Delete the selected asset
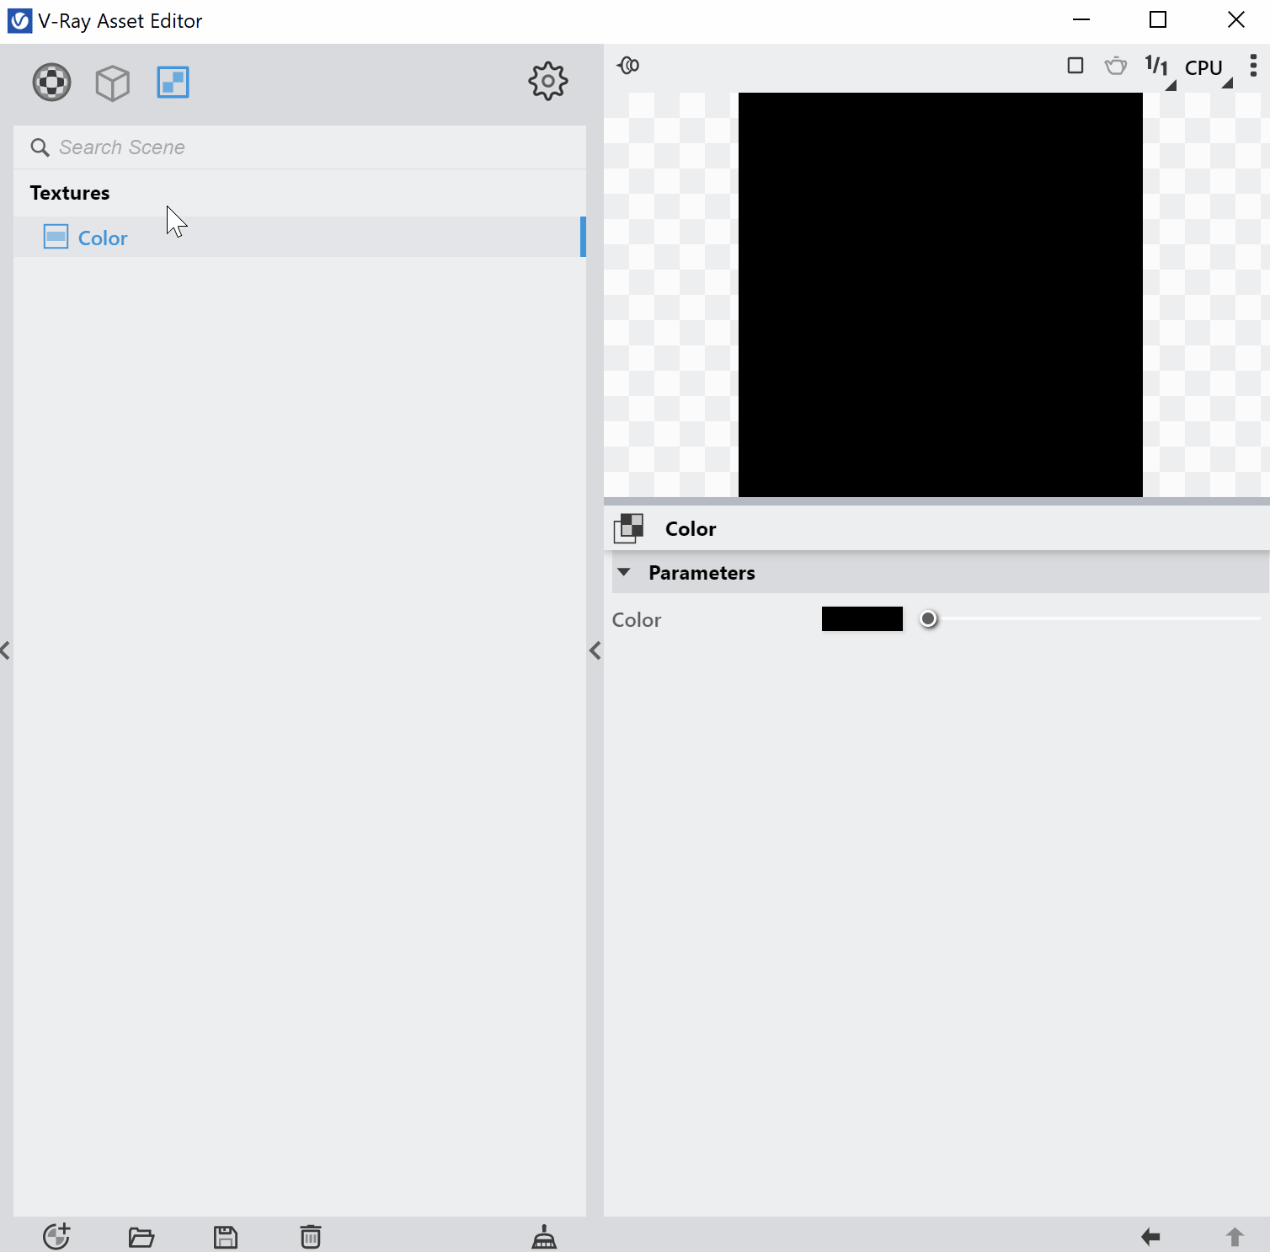Screen dimensions: 1270x1252 (311, 1236)
